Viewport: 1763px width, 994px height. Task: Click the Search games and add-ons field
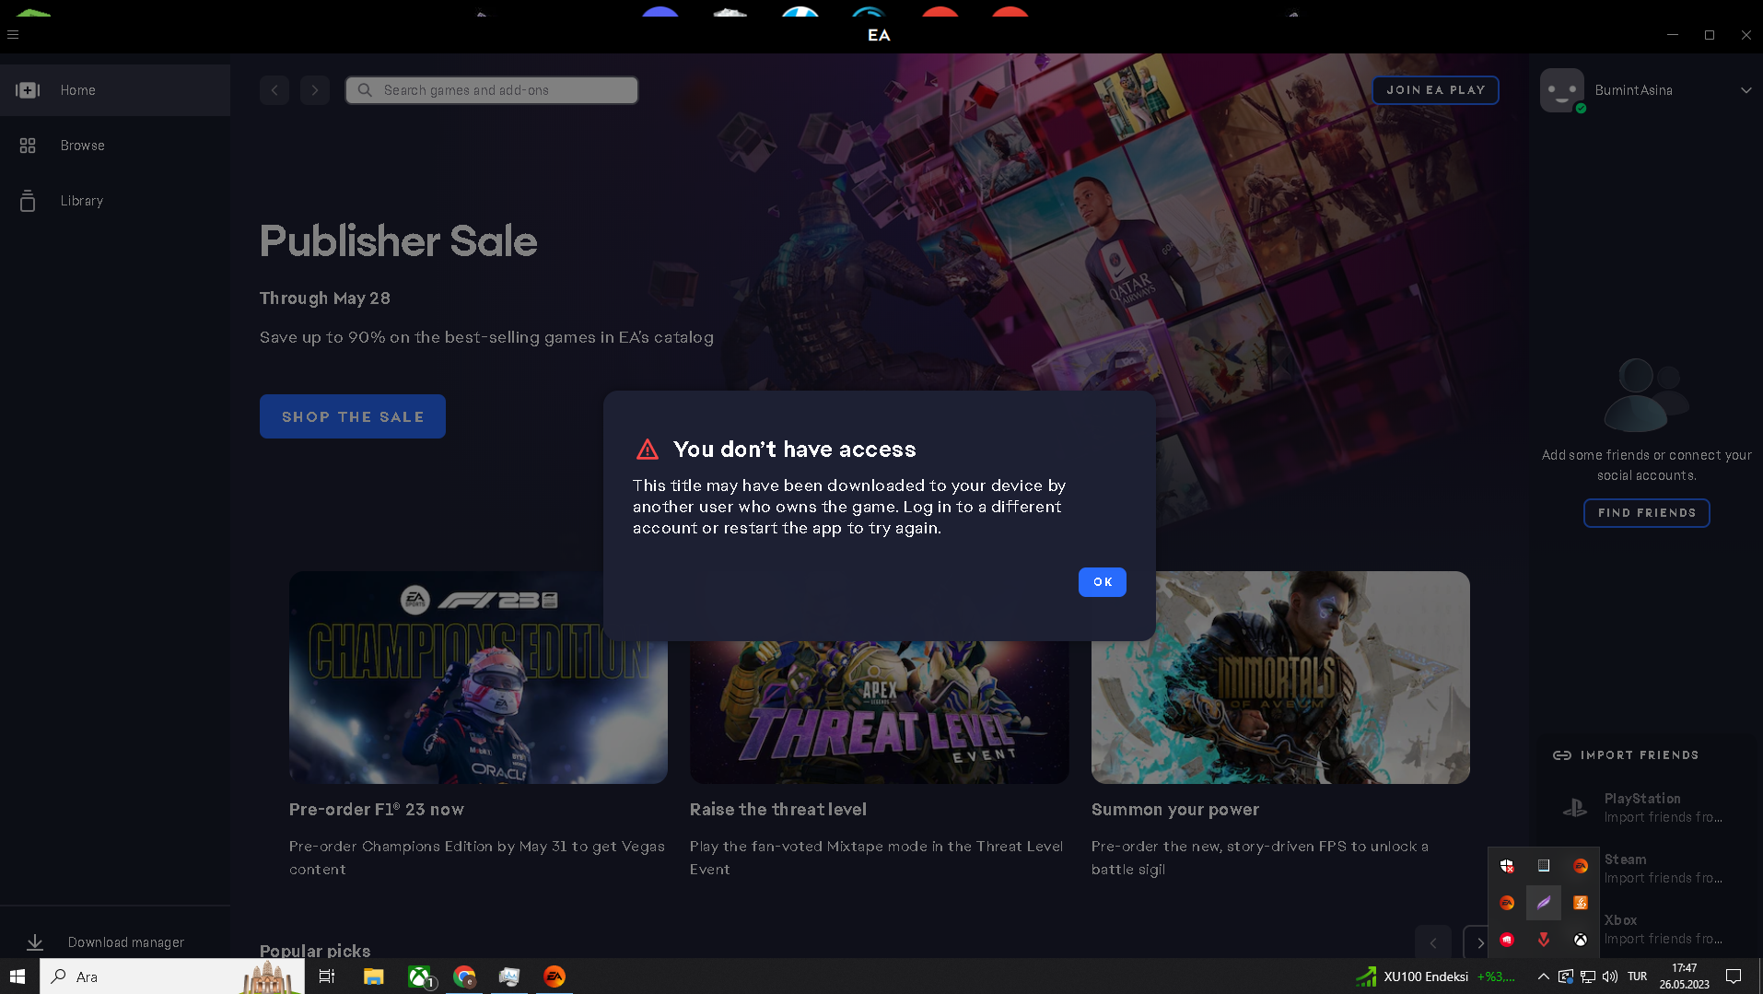coord(492,90)
